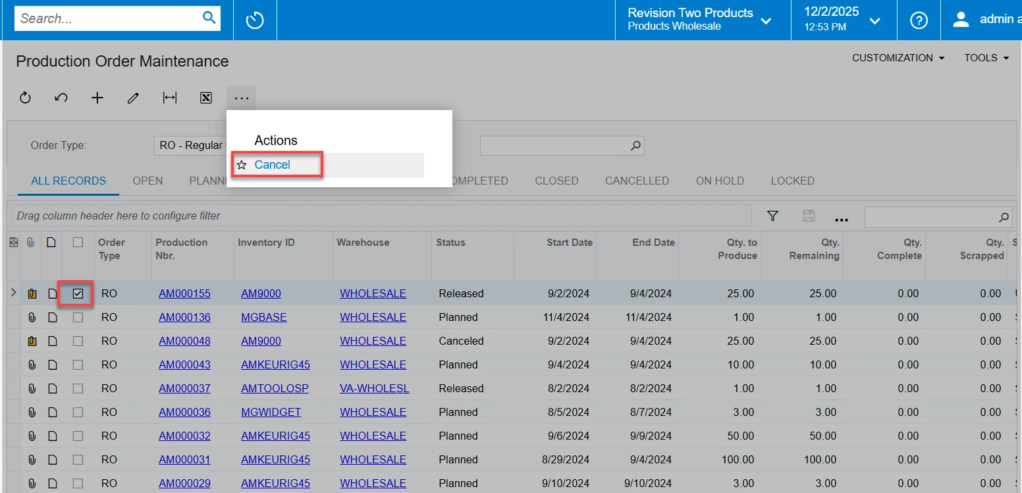Click the notes icon for AM000043
Image resolution: width=1022 pixels, height=493 pixels.
click(53, 365)
